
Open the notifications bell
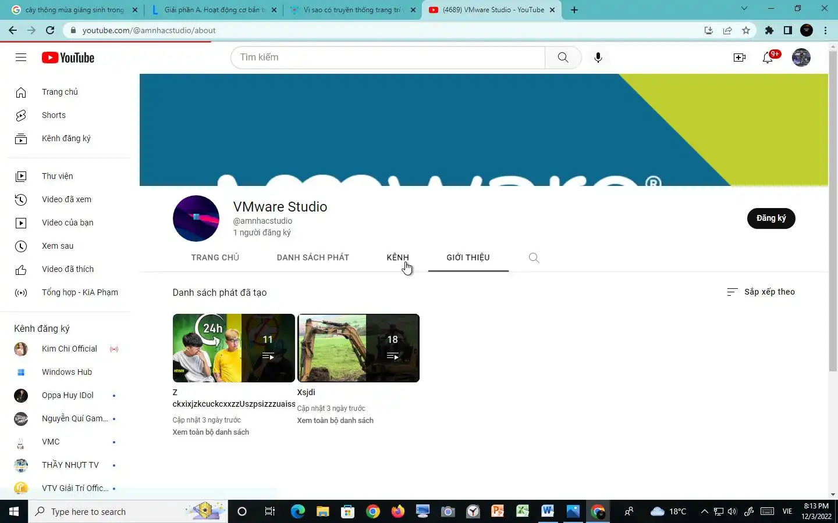pyautogui.click(x=768, y=57)
